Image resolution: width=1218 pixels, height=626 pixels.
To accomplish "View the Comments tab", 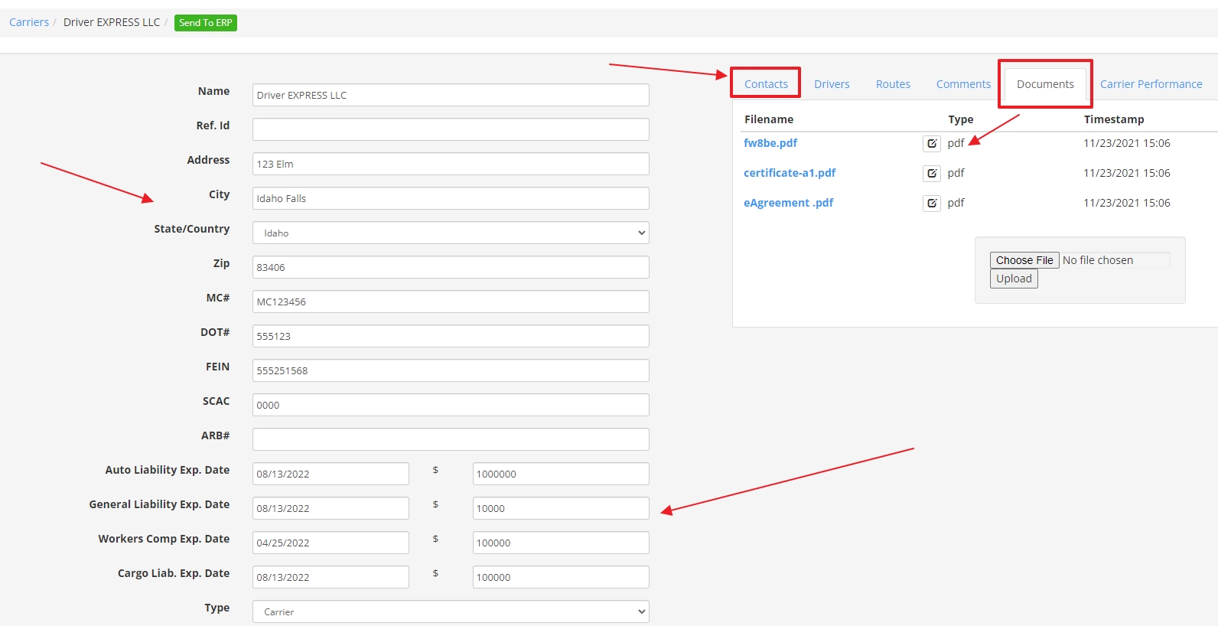I will click(x=963, y=84).
